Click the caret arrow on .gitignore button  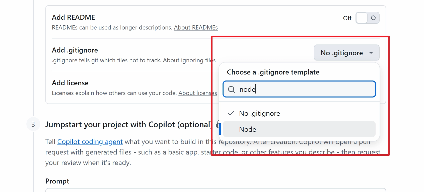[371, 53]
